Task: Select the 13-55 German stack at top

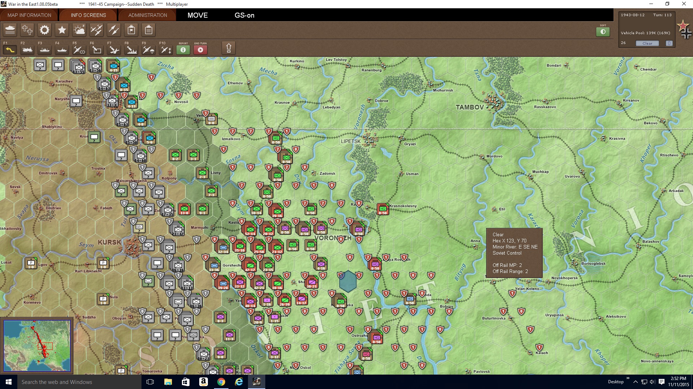Action: click(x=79, y=67)
